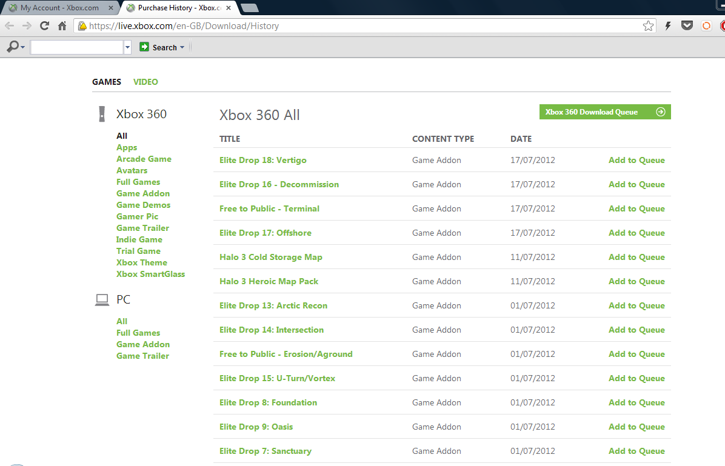This screenshot has height=466, width=725.
Task: Open Elite Drop 18: Vertigo title
Action: point(262,160)
